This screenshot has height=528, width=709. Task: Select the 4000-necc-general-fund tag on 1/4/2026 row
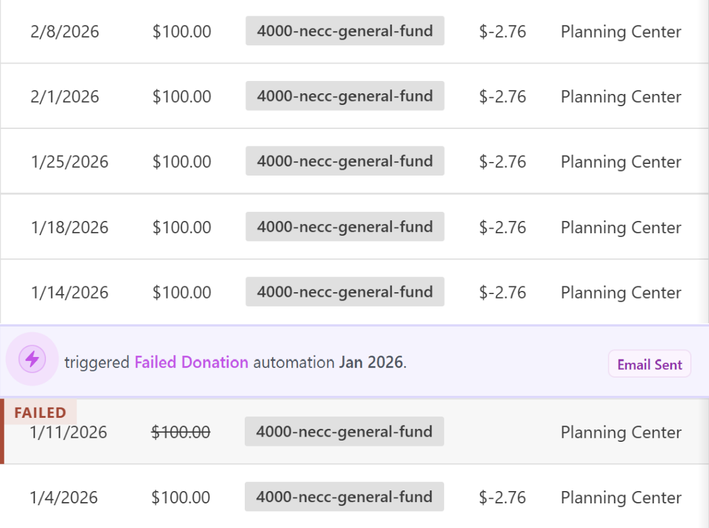[344, 497]
